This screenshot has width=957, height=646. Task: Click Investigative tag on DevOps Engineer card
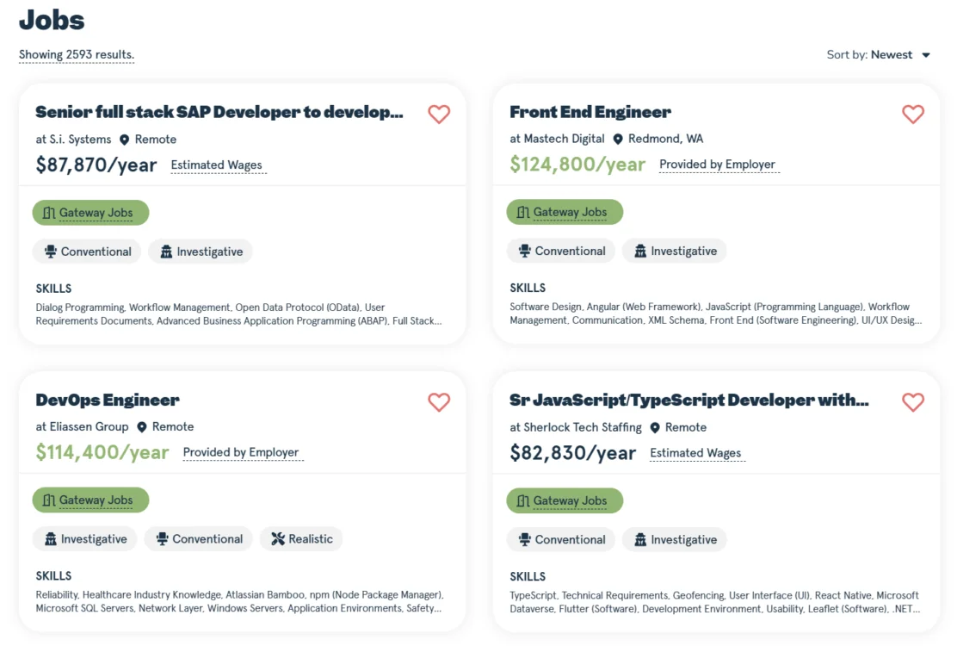click(85, 539)
